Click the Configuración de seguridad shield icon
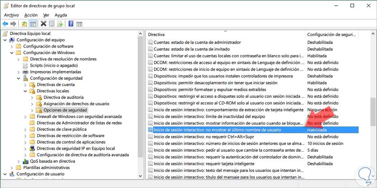 (25, 78)
